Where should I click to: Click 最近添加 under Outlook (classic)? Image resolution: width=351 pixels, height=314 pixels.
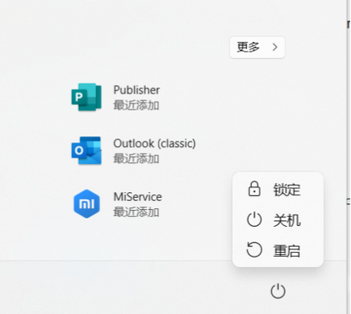pyautogui.click(x=136, y=158)
